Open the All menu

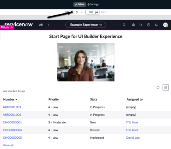(41, 25)
